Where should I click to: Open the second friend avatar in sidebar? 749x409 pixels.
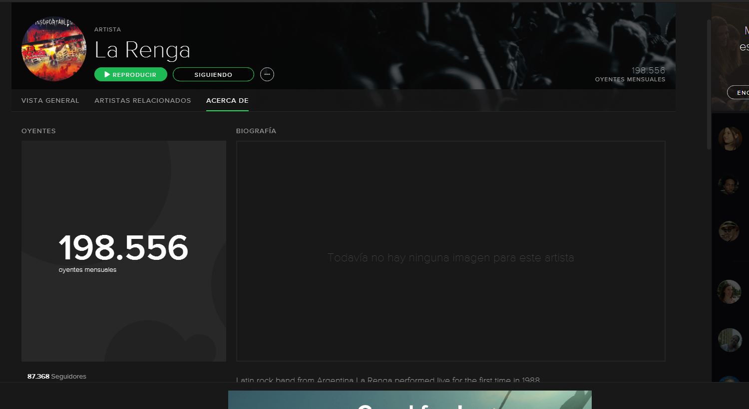point(730,185)
